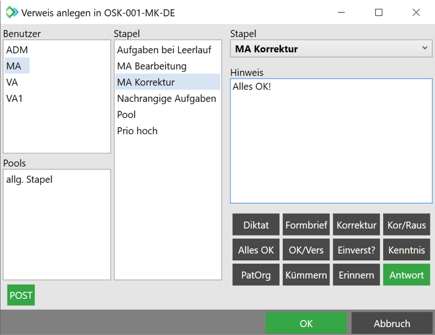
Task: Click the green Antwort button
Action: tap(407, 275)
